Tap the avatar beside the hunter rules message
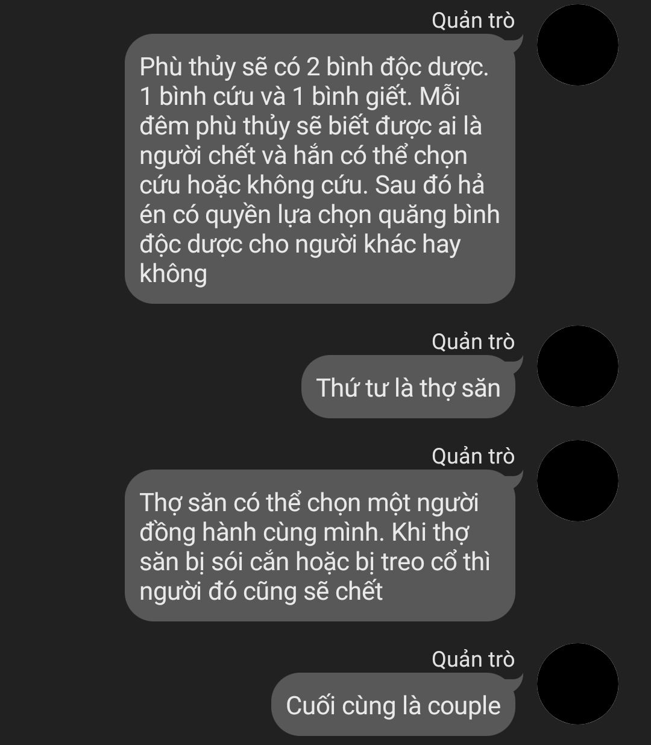This screenshot has height=745, width=651. click(x=577, y=480)
